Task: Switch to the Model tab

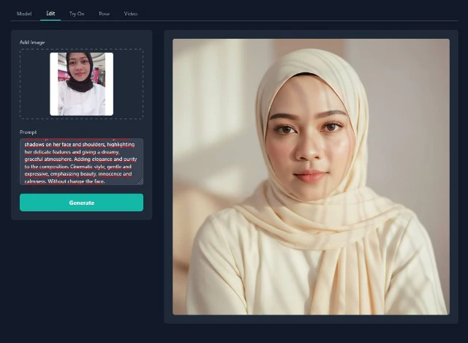Action: (24, 13)
